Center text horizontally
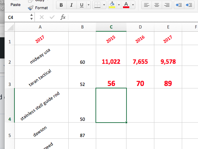 click(x=157, y=5)
